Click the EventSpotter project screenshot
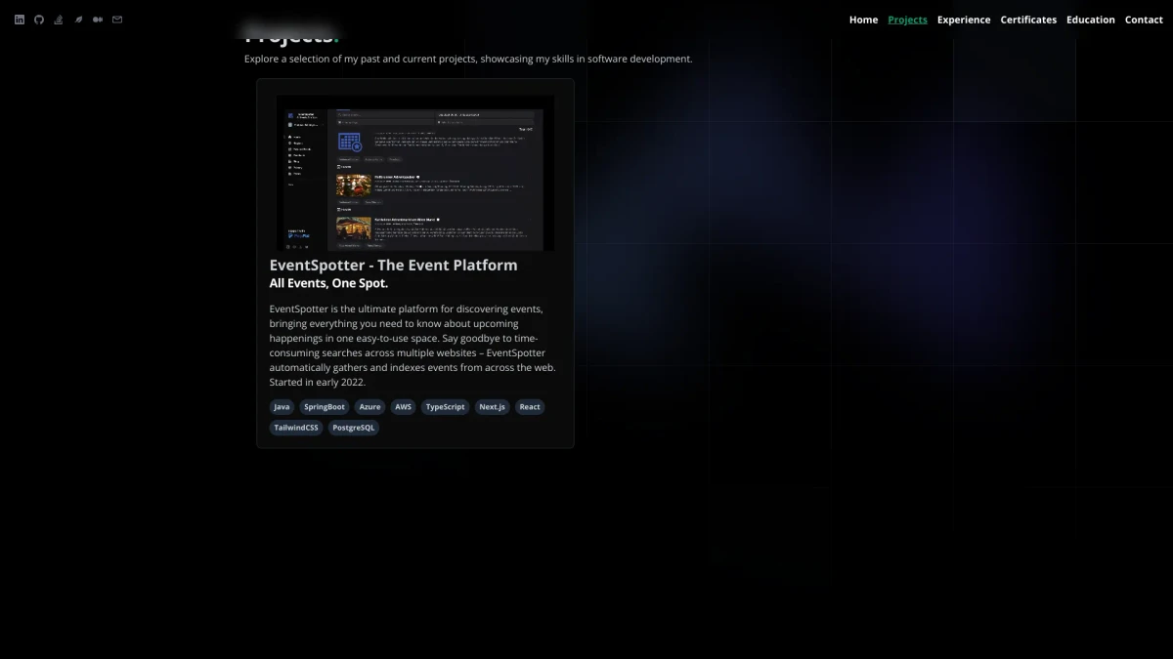 [415, 173]
